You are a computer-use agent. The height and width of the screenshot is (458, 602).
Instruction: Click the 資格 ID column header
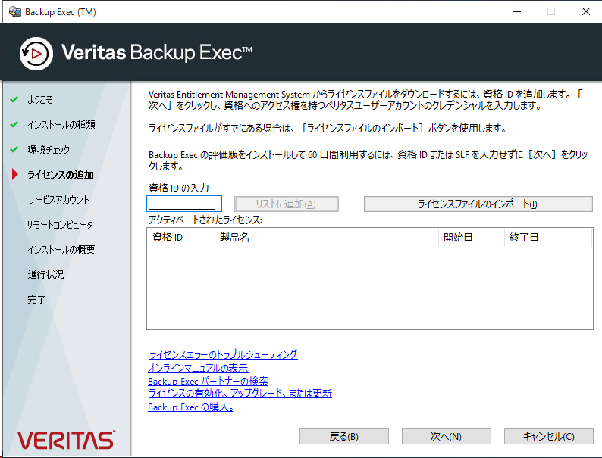point(180,237)
